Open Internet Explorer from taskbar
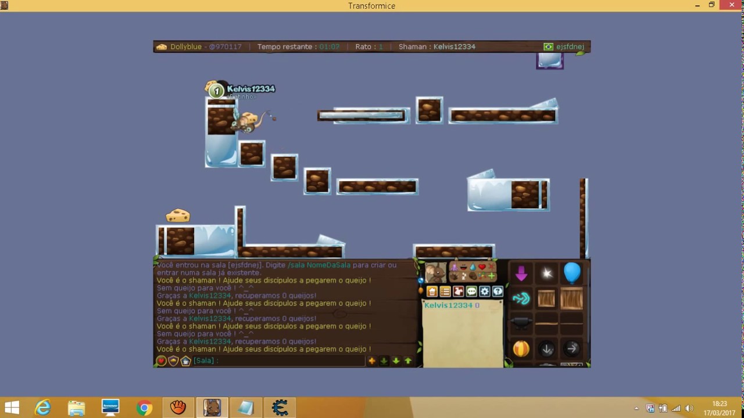Image resolution: width=744 pixels, height=418 pixels. pos(43,408)
